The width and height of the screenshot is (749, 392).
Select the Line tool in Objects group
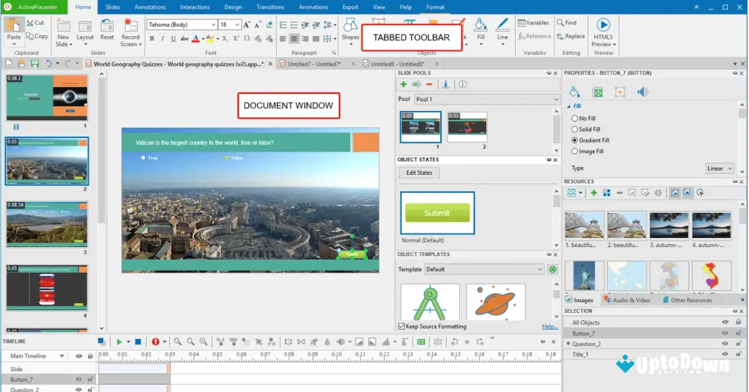[502, 32]
